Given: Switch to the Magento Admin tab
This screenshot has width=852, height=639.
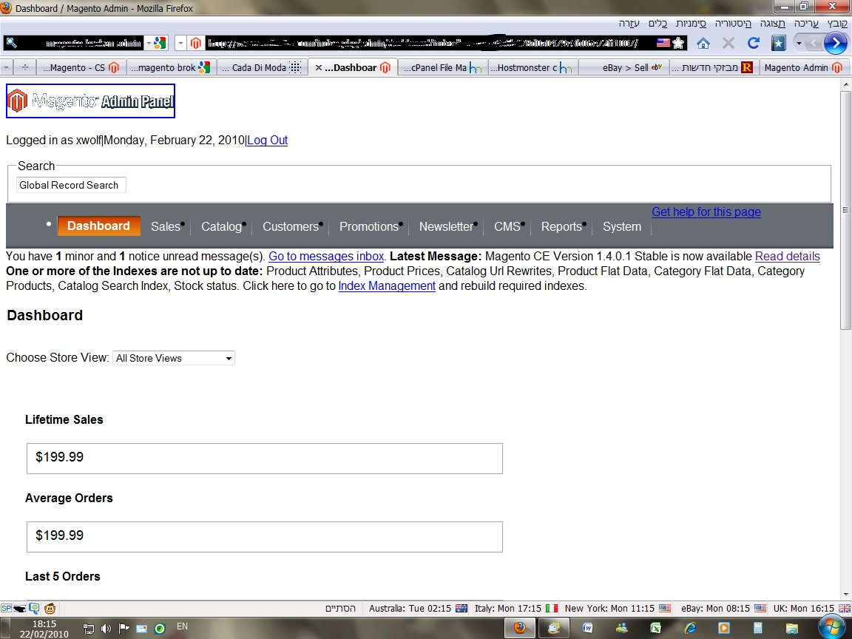Looking at the screenshot, I should 803,67.
